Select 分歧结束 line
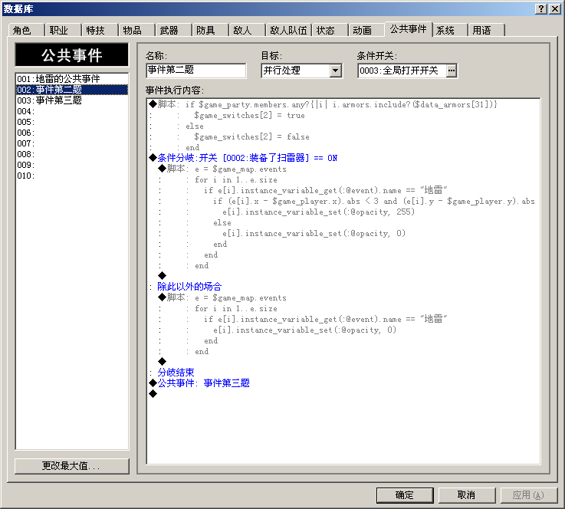 343,372
